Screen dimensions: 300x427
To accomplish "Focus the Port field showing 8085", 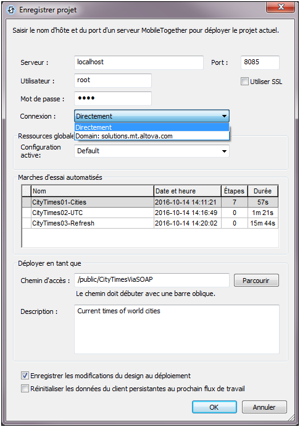I will (260, 62).
